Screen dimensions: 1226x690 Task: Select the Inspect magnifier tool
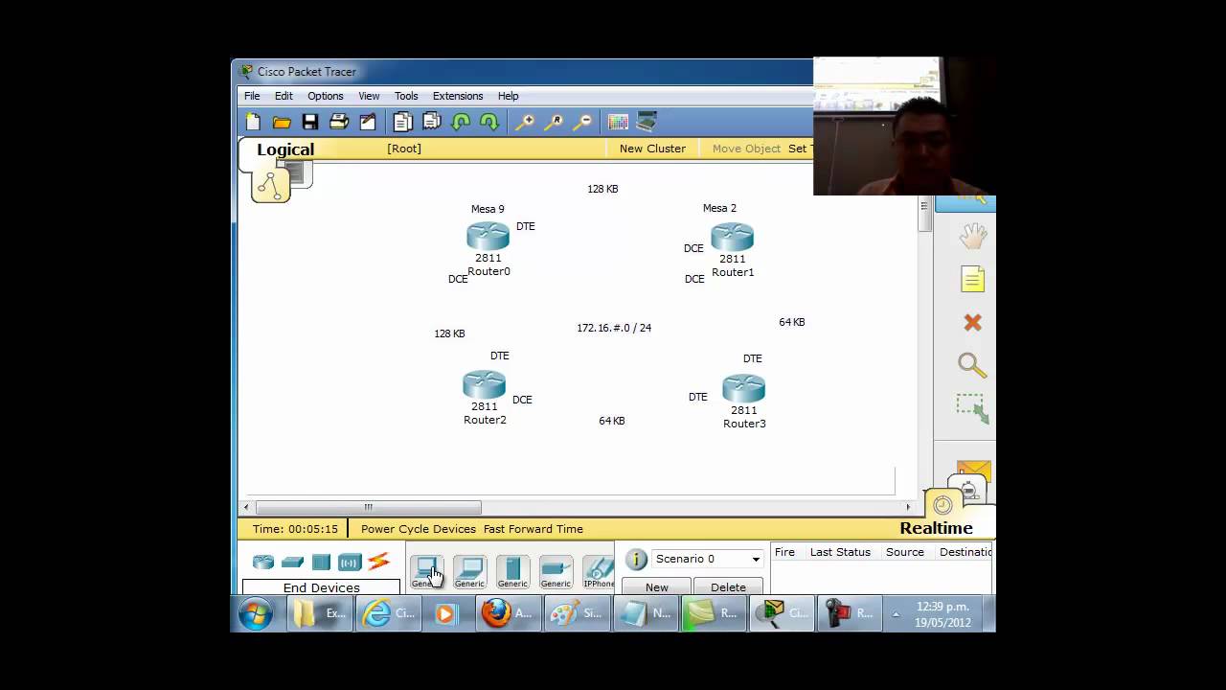pos(972,365)
